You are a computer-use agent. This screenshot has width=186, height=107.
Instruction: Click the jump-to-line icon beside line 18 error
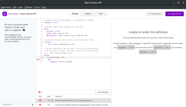(x=52, y=100)
